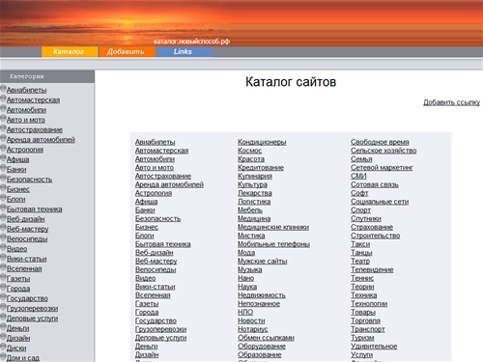Open the Сельское хозяйство link
This screenshot has height=362, width=483.
pyautogui.click(x=384, y=151)
